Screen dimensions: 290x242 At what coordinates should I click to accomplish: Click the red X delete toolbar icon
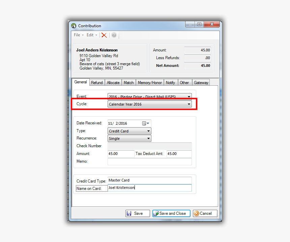104,35
